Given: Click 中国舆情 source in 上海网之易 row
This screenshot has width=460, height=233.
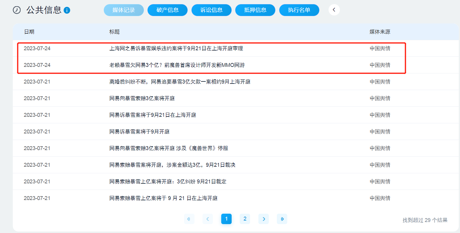Looking at the screenshot, I should (x=380, y=48).
